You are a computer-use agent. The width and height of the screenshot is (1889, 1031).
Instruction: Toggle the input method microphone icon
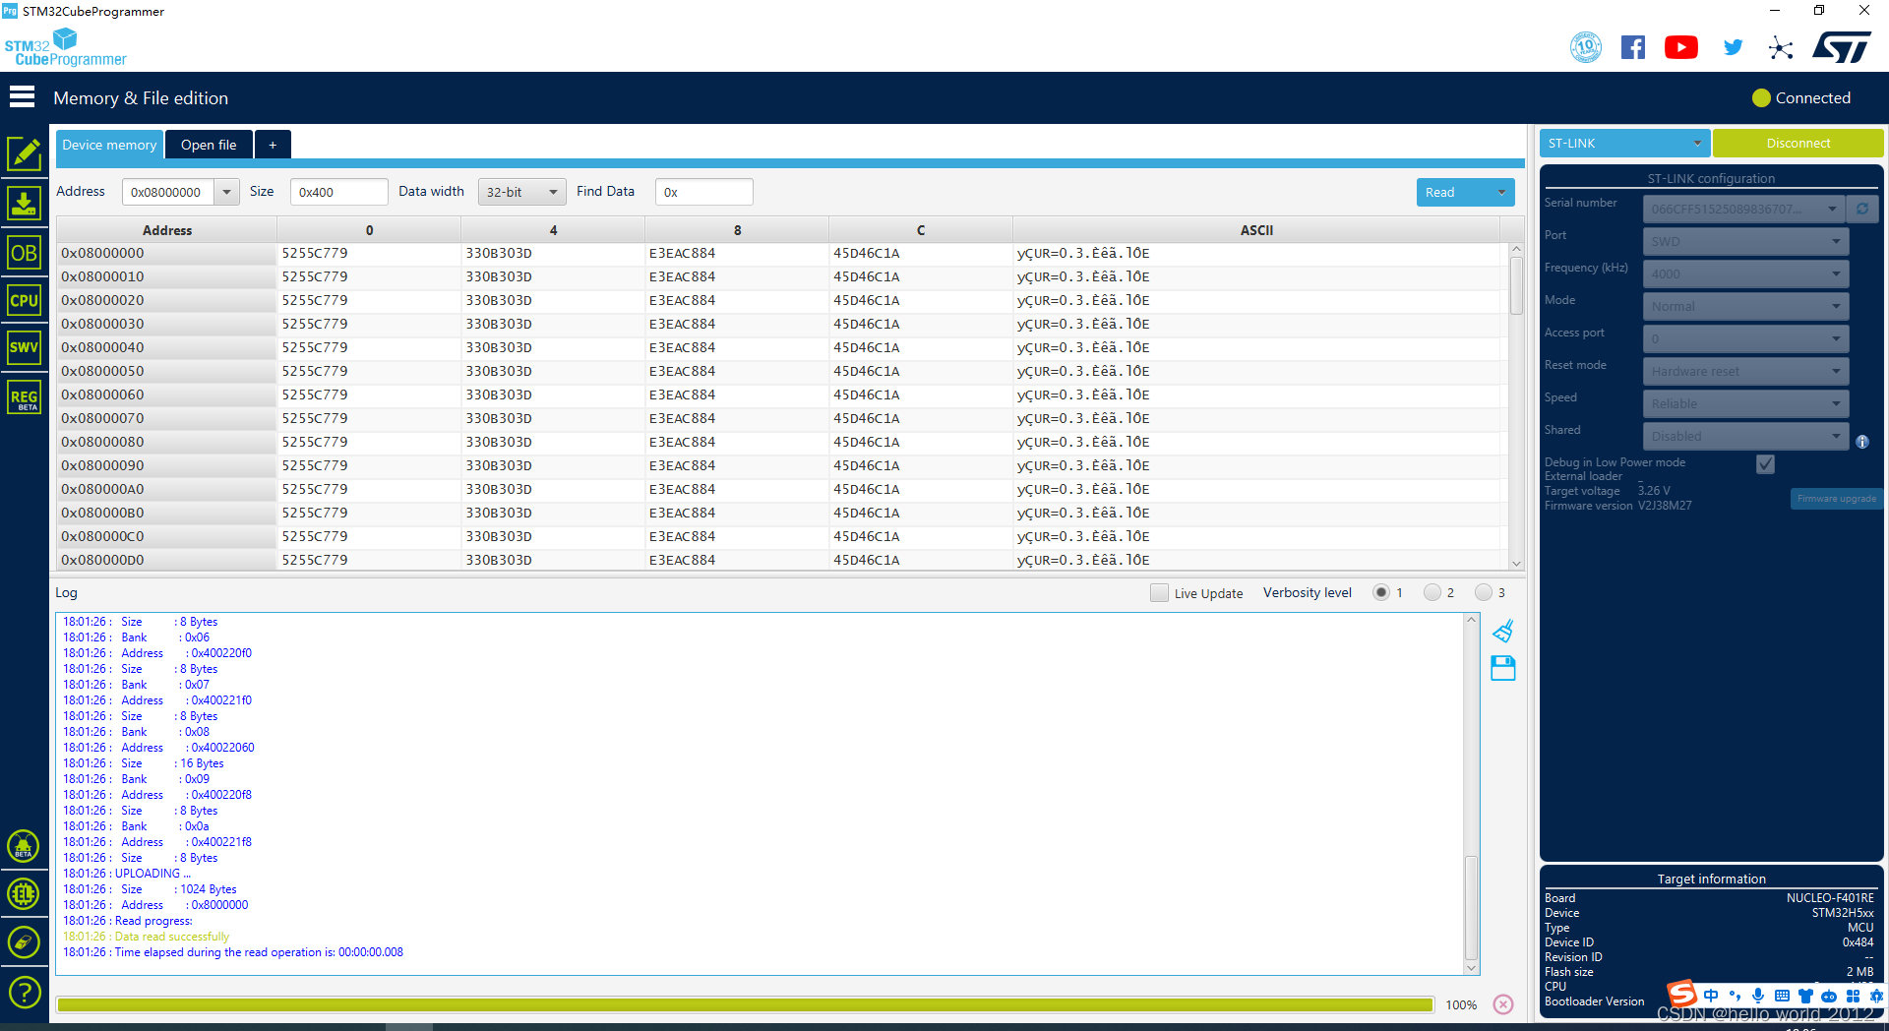1758,996
